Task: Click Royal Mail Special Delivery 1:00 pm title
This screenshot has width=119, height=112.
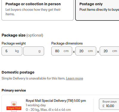Action: 56,101
